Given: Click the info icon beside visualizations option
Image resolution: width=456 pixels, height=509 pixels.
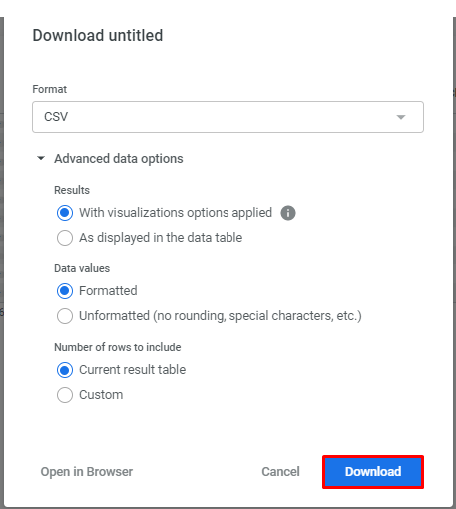Looking at the screenshot, I should click(x=288, y=213).
